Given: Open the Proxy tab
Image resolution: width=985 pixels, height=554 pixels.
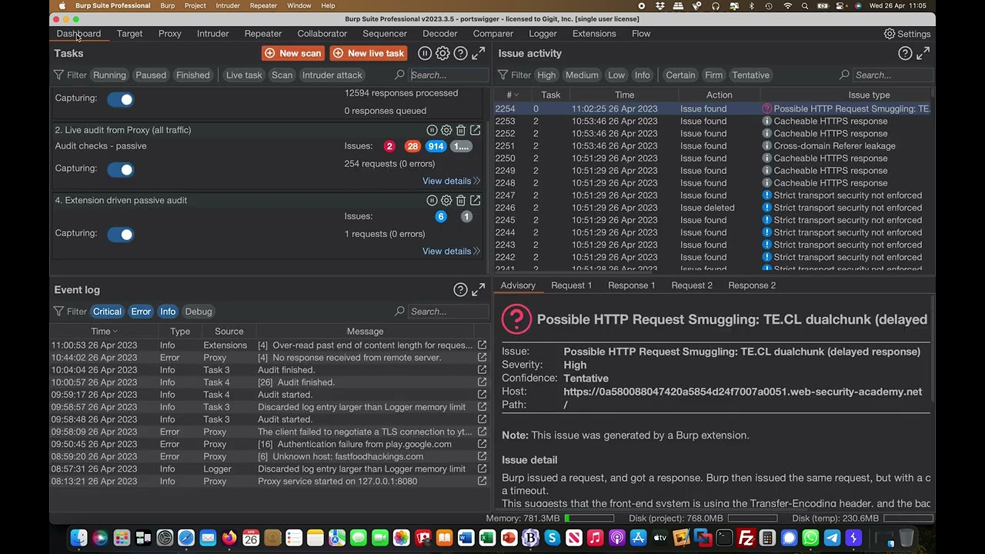Looking at the screenshot, I should [x=170, y=34].
